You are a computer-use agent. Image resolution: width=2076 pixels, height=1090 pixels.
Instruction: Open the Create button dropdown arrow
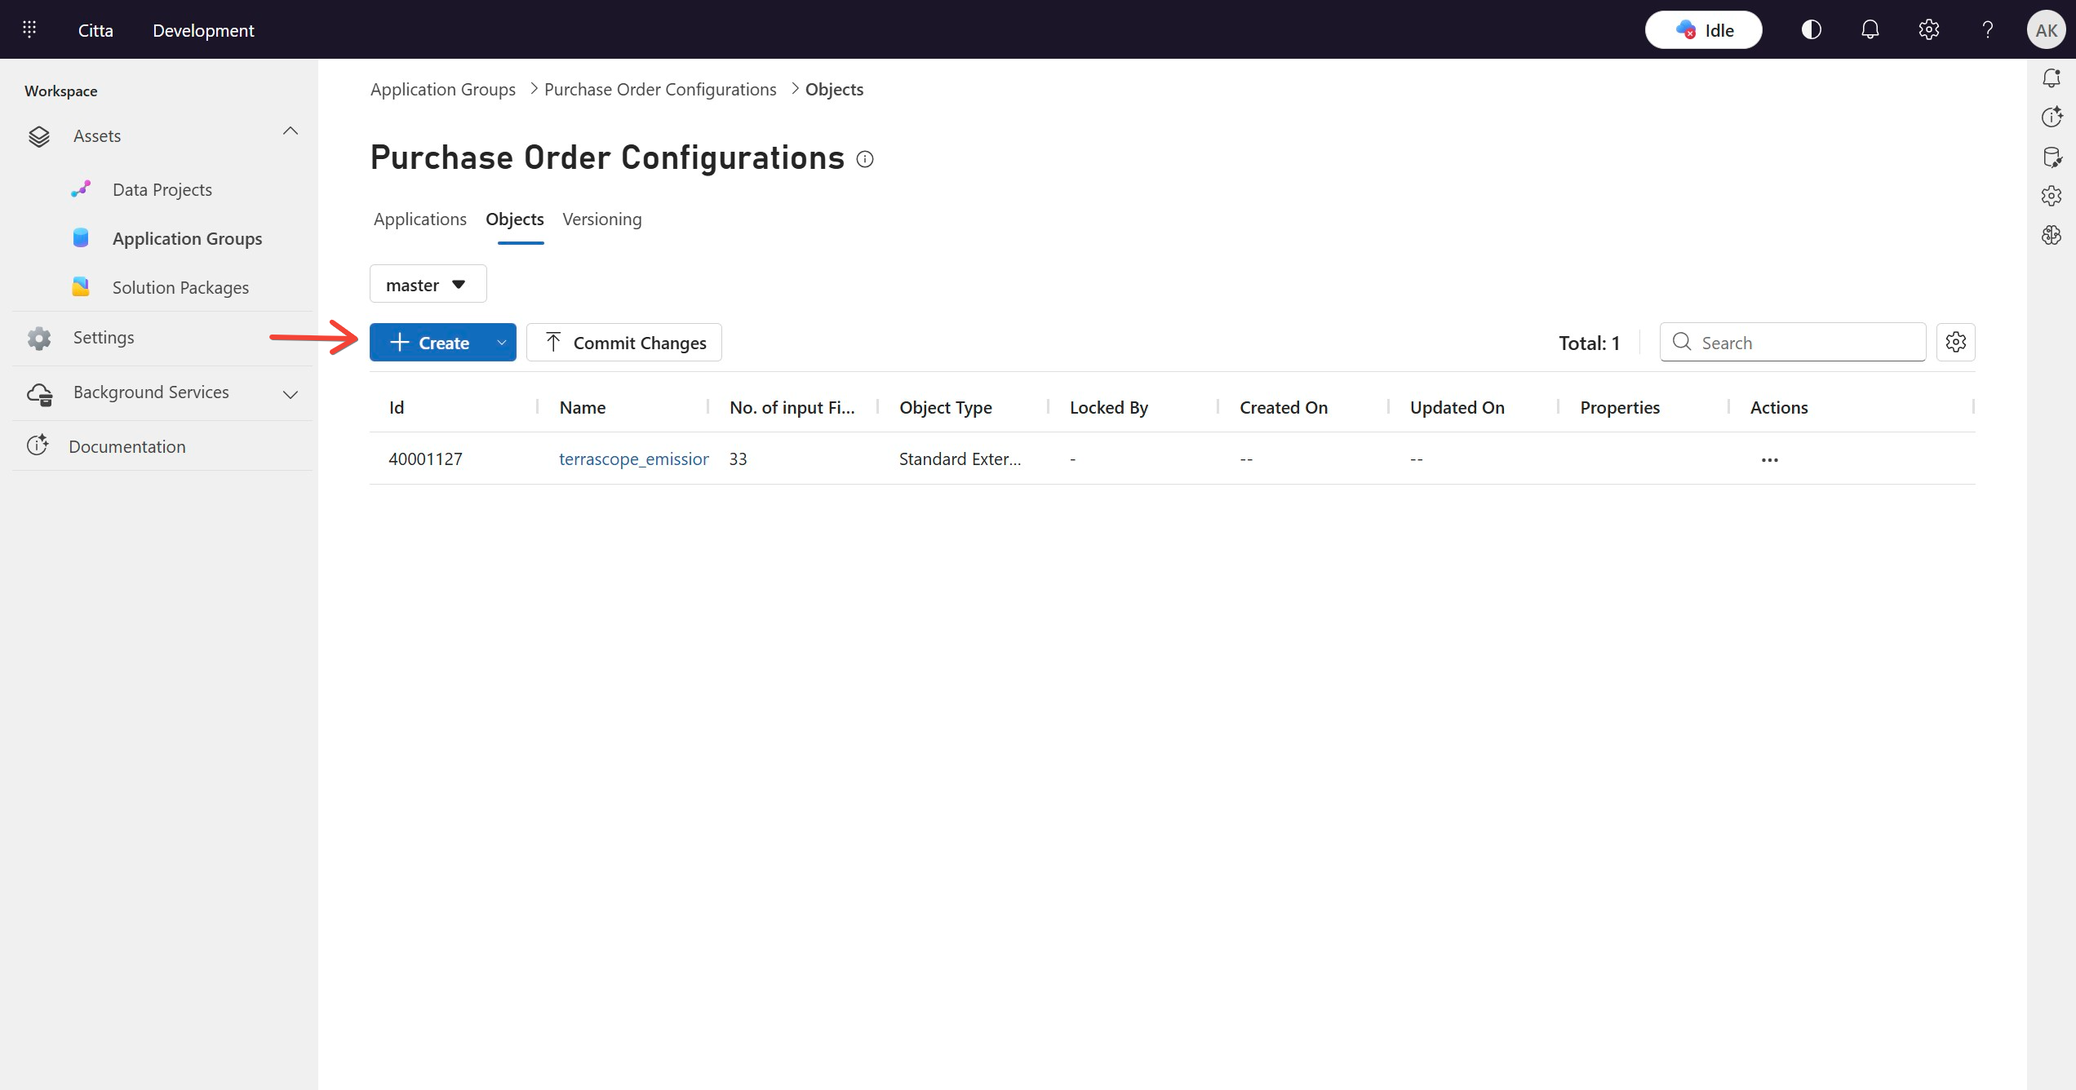pos(501,343)
